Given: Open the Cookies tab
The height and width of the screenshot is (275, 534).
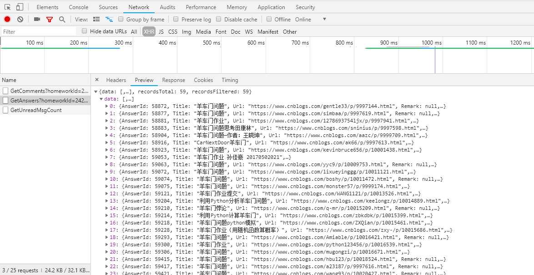Looking at the screenshot, I should tap(203, 80).
